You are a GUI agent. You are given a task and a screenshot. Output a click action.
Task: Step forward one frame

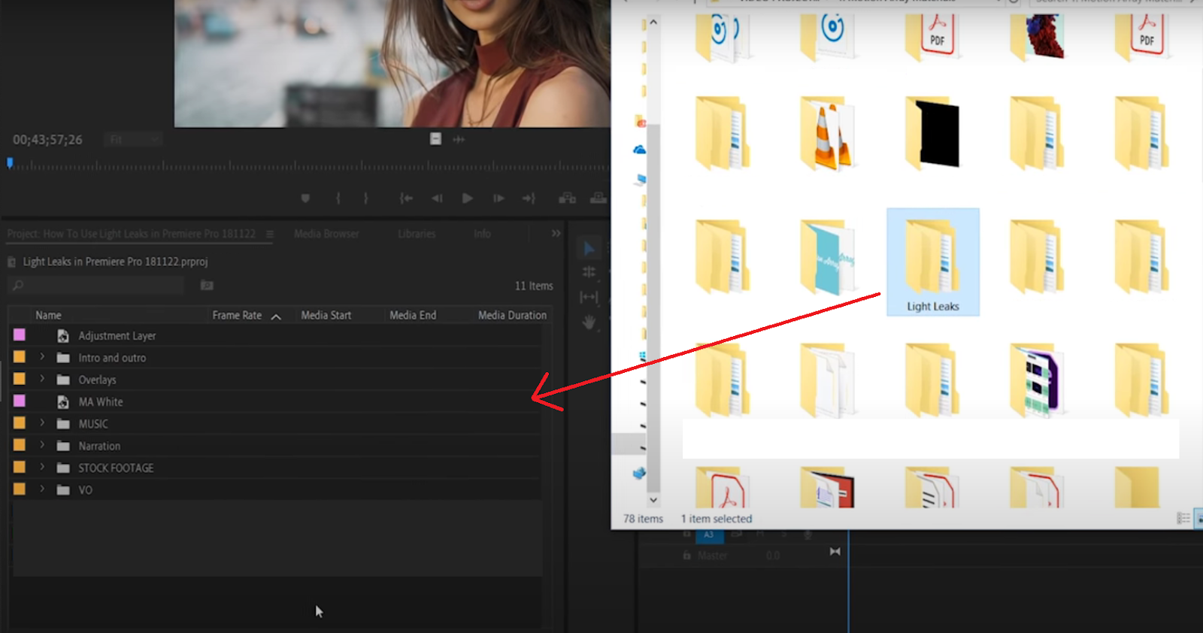coord(498,198)
